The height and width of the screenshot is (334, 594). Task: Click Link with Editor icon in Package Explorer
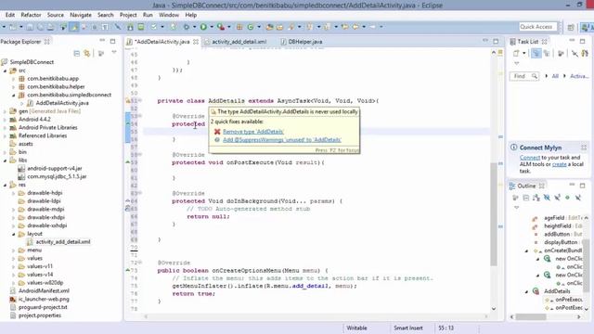pos(86,54)
